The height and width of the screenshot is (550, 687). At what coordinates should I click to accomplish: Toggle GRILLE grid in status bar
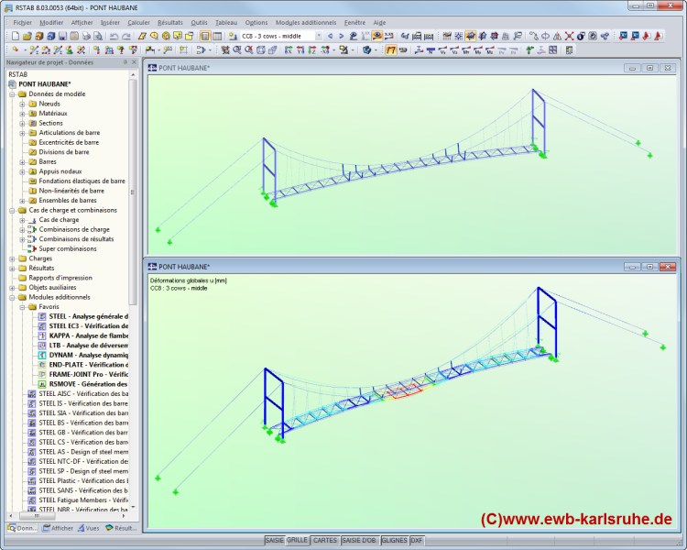tap(297, 540)
